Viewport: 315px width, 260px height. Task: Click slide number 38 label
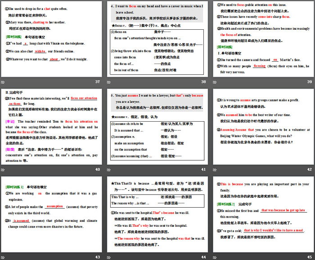[x=204, y=82]
